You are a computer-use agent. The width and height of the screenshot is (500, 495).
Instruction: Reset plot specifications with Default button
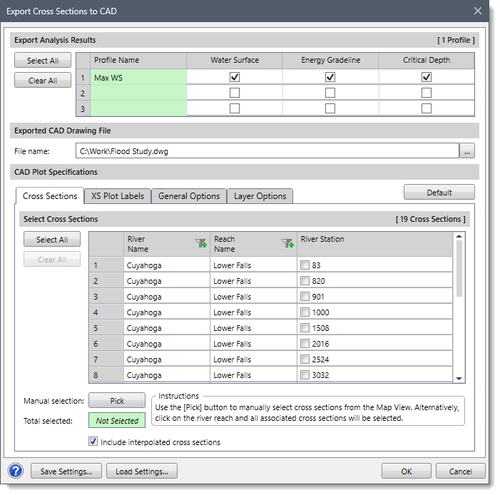click(439, 193)
